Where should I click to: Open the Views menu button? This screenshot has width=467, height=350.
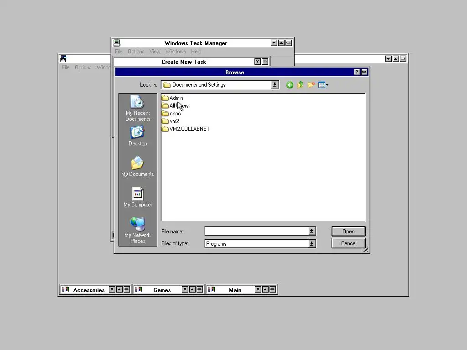point(323,85)
